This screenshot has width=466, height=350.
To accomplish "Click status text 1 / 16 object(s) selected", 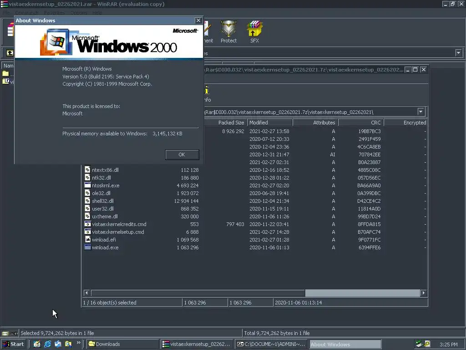I will (110, 303).
